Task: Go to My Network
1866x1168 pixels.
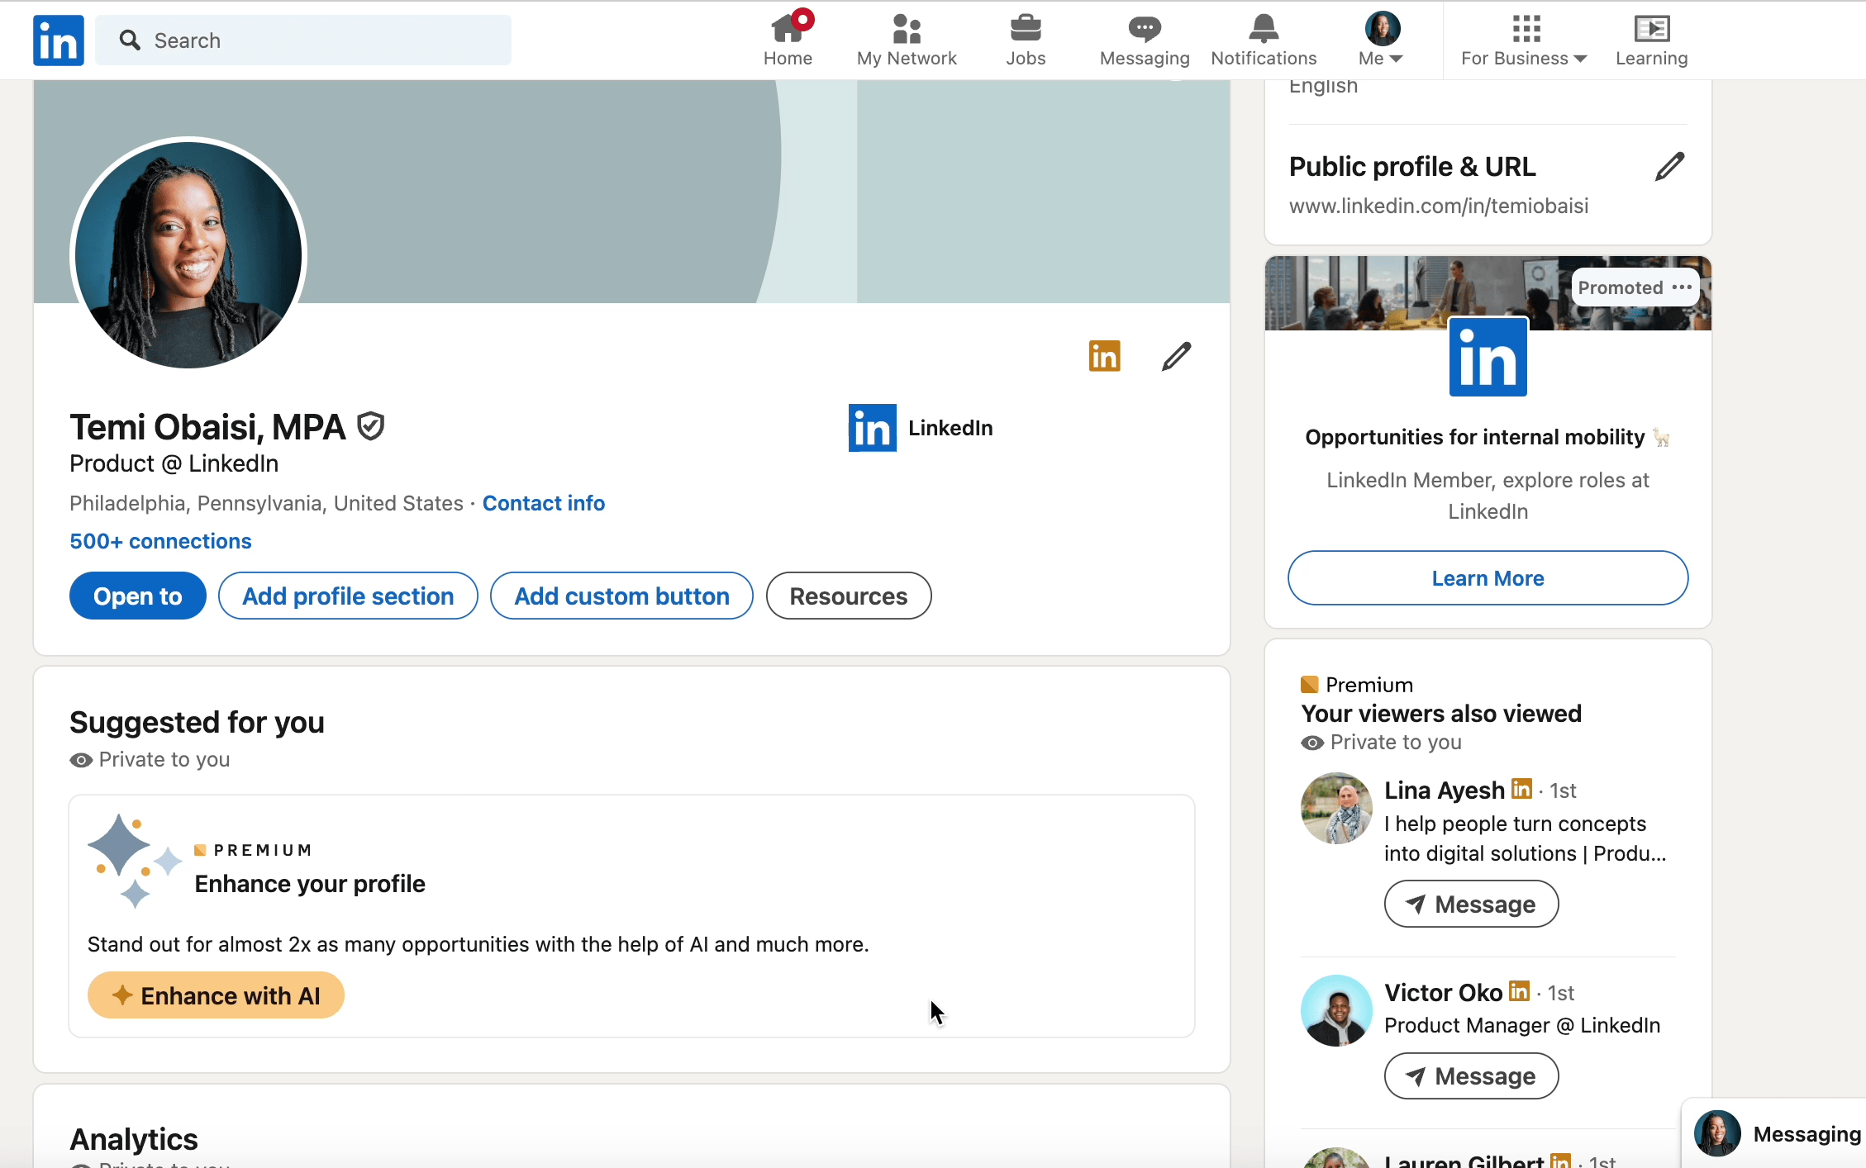Action: coord(907,40)
